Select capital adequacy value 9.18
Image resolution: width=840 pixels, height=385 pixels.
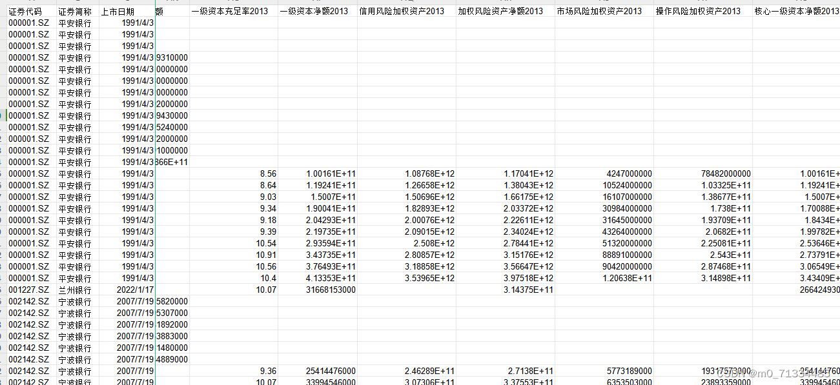[234, 220]
